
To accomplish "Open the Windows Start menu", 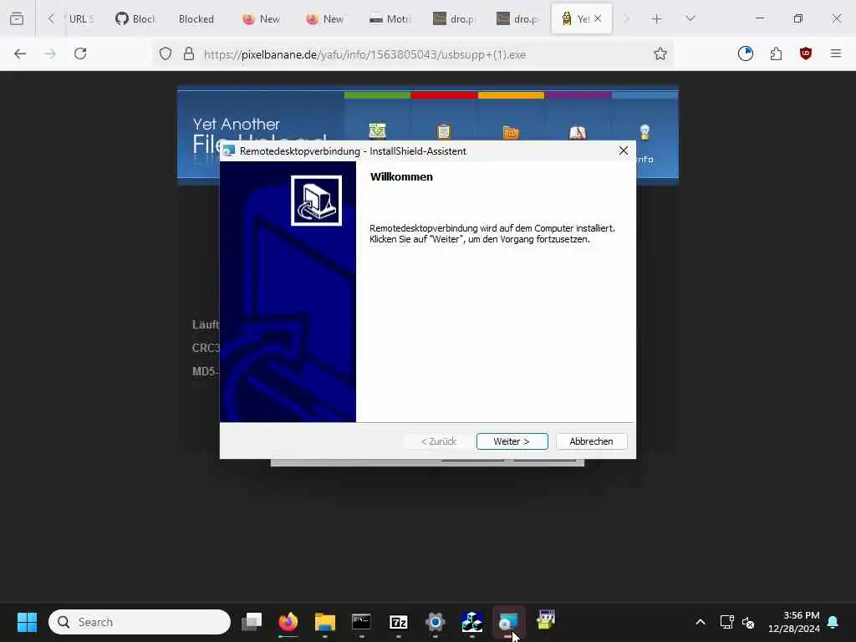I will click(x=27, y=622).
